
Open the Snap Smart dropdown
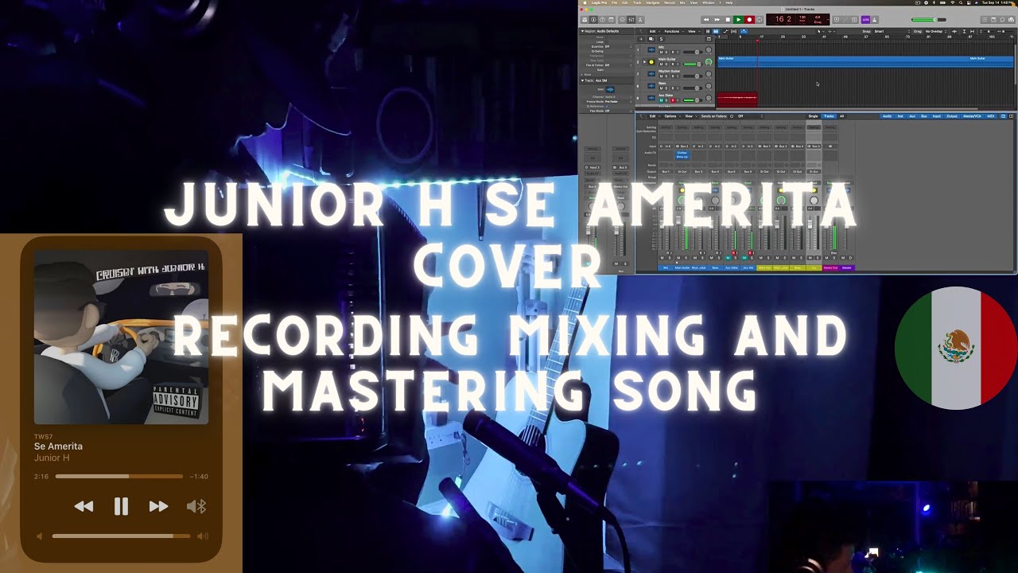pyautogui.click(x=891, y=31)
